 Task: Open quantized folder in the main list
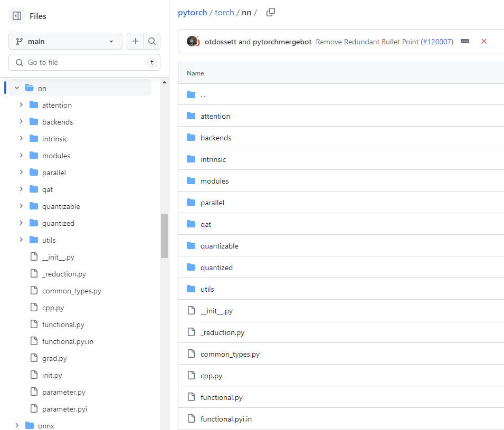216,267
